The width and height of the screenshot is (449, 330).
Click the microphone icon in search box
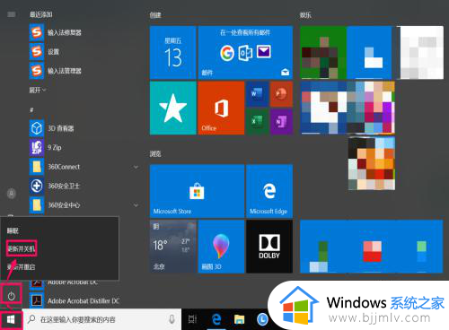(x=172, y=319)
